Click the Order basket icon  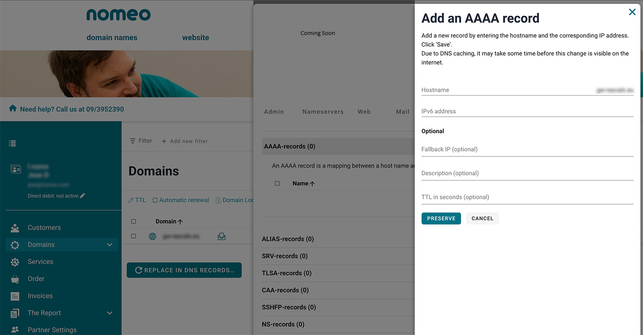coord(15,279)
